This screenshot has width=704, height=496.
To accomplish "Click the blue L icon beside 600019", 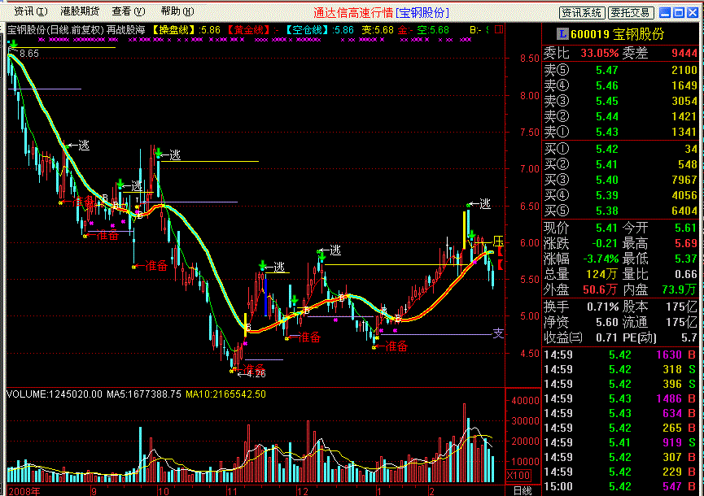I will (x=562, y=33).
